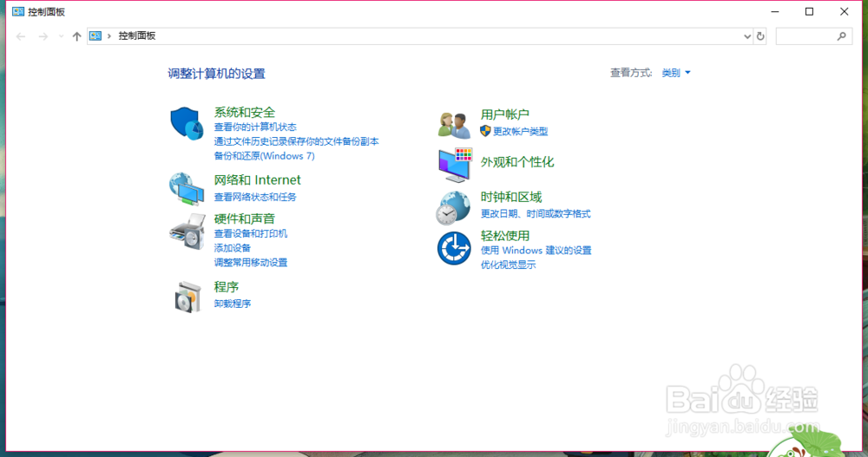Click the 控制面板 title bar icon
The image size is (868, 457).
tap(18, 11)
